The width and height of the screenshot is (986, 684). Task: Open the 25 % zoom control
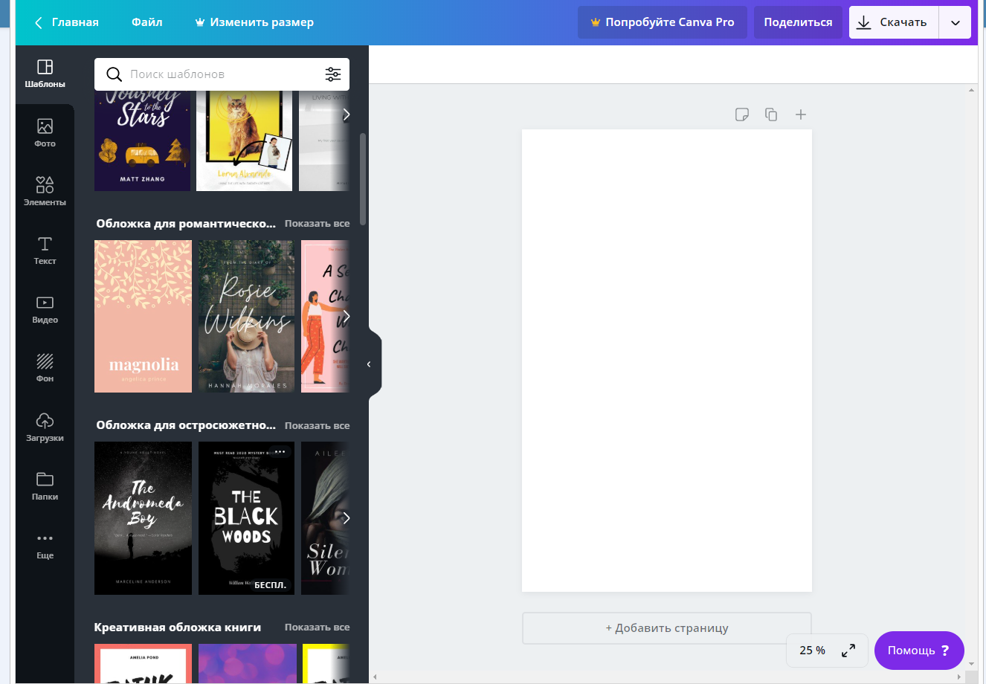pyautogui.click(x=812, y=651)
